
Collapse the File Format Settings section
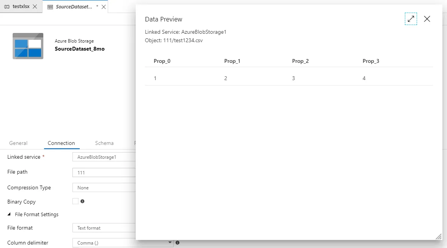click(9, 215)
